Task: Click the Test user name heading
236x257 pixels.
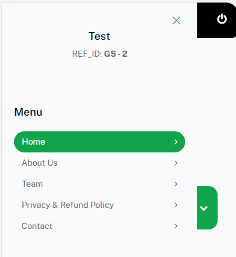Action: tap(99, 36)
